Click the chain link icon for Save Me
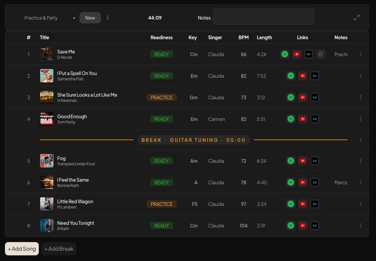Screen dimensions: 376x261 pyautogui.click(x=320, y=54)
